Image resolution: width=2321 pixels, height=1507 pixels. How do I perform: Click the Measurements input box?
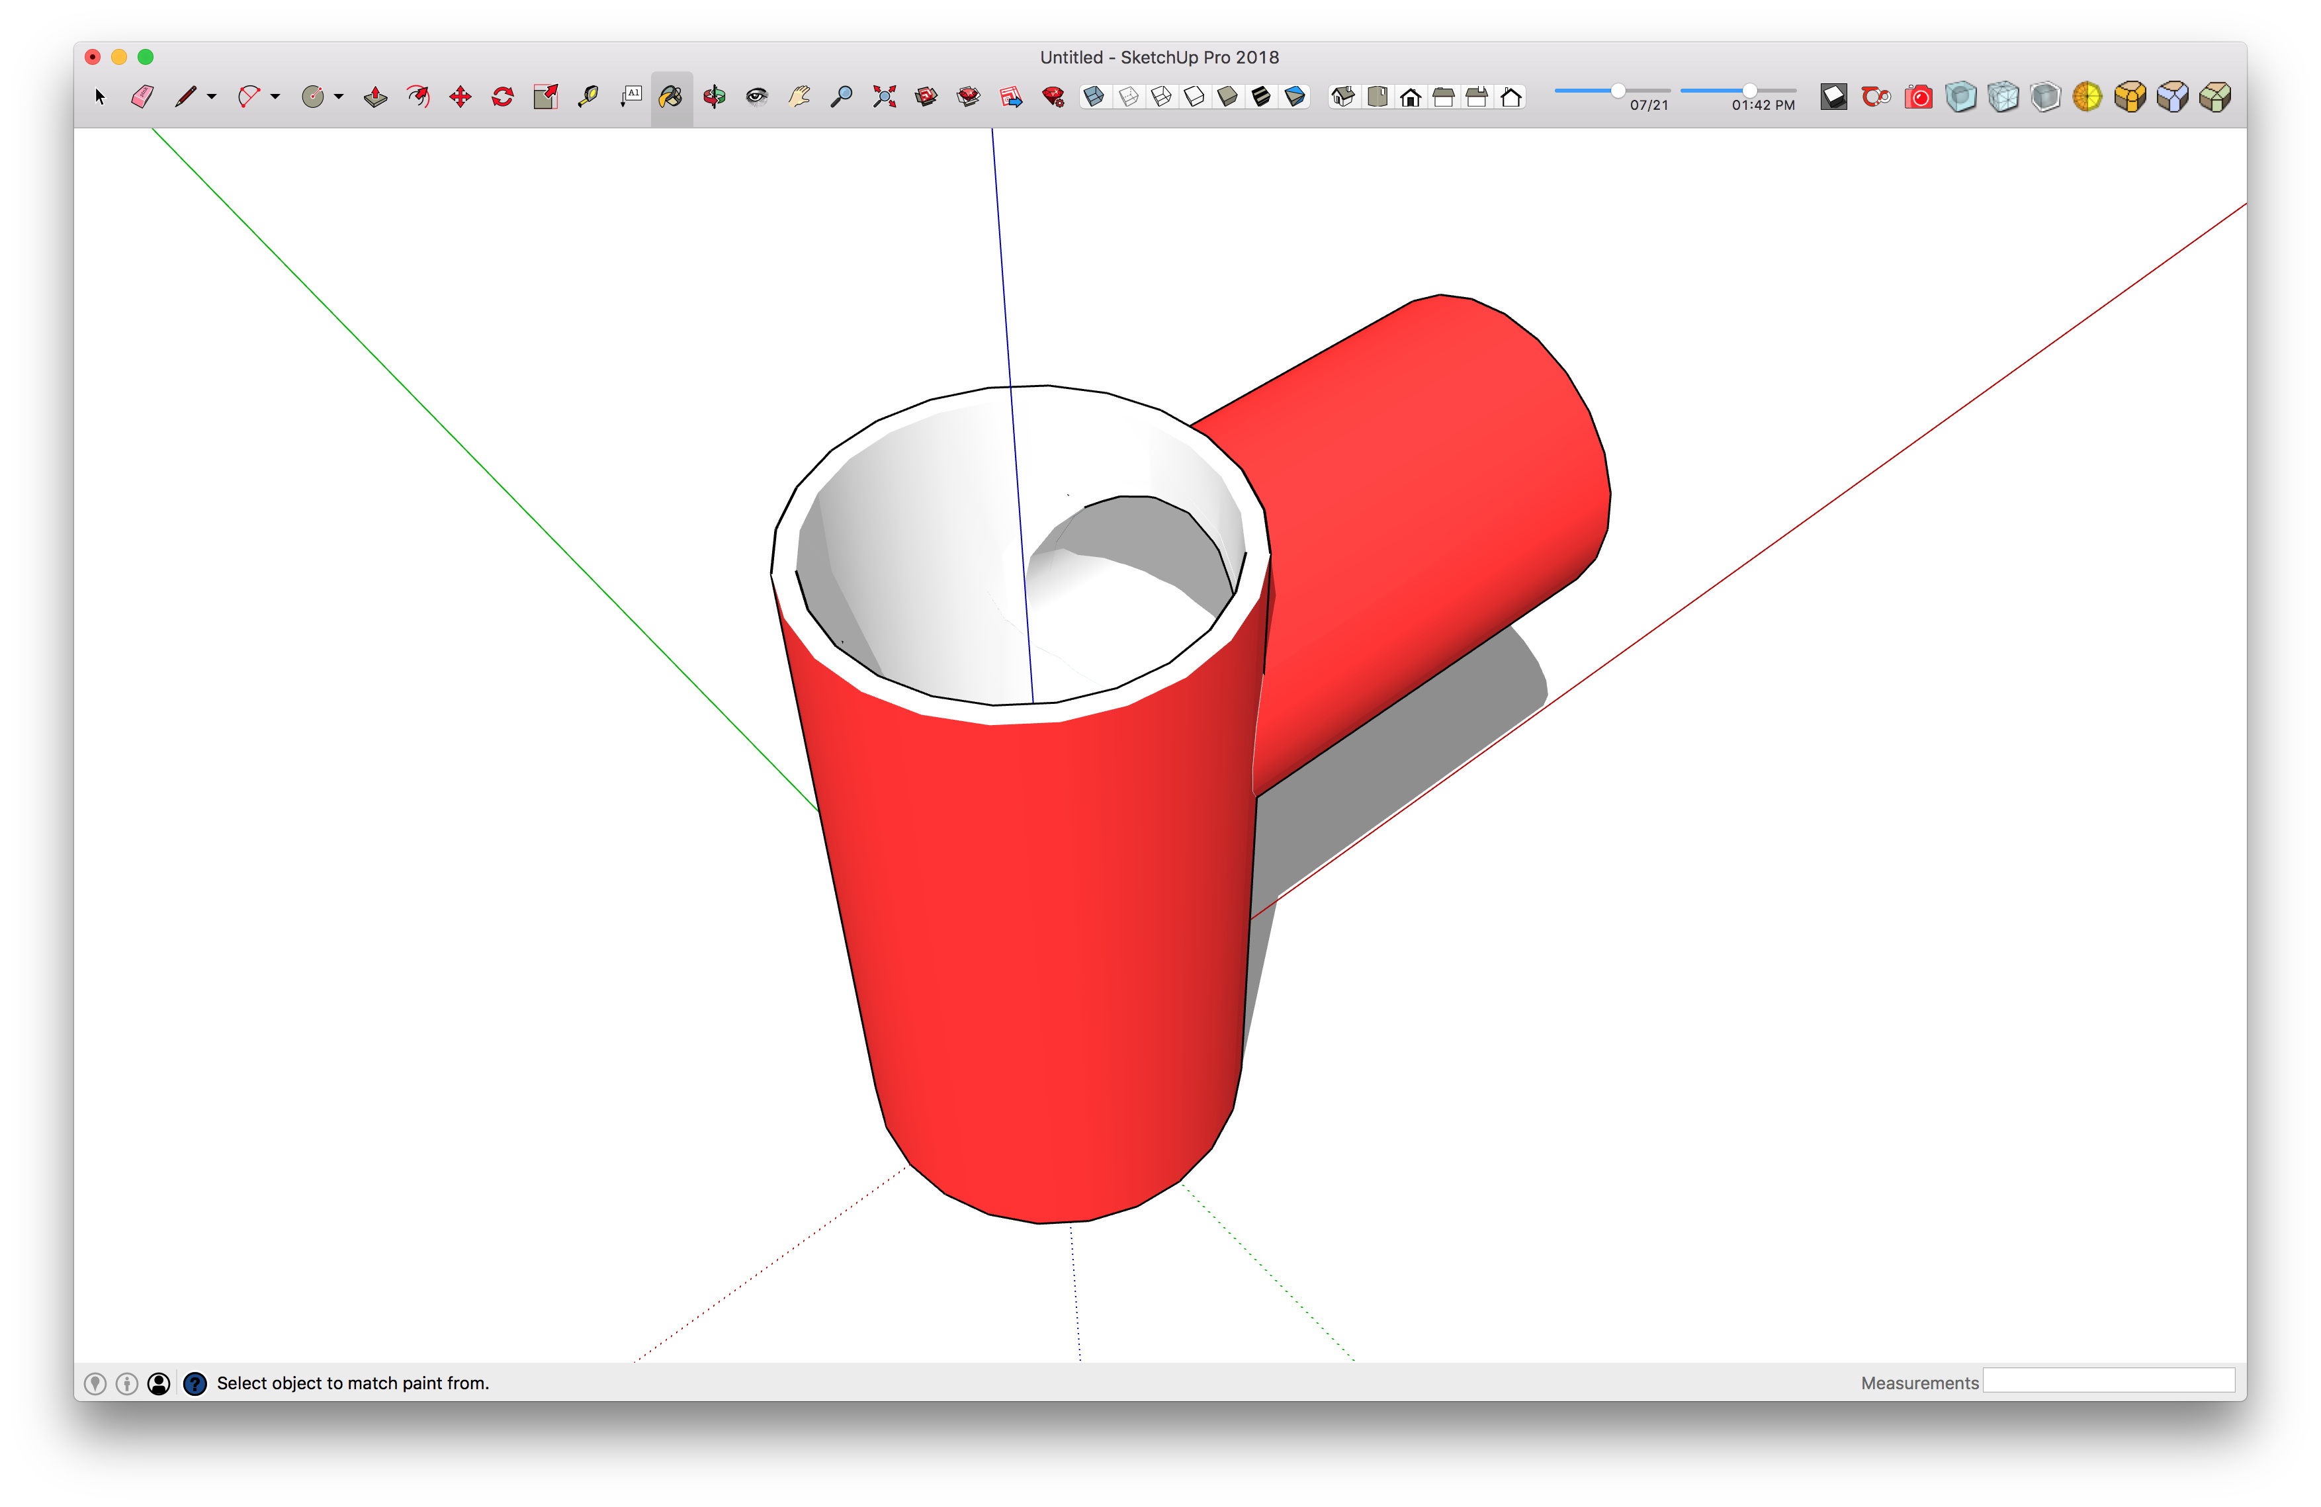pos(2109,1381)
